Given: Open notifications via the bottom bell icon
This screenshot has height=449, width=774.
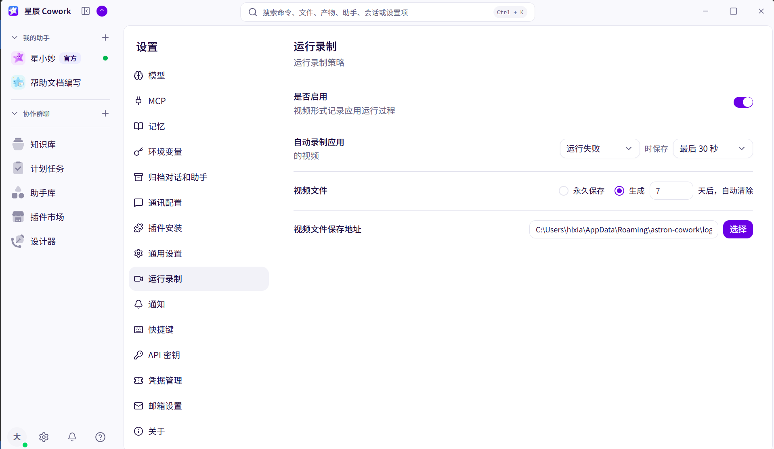Looking at the screenshot, I should click(72, 437).
